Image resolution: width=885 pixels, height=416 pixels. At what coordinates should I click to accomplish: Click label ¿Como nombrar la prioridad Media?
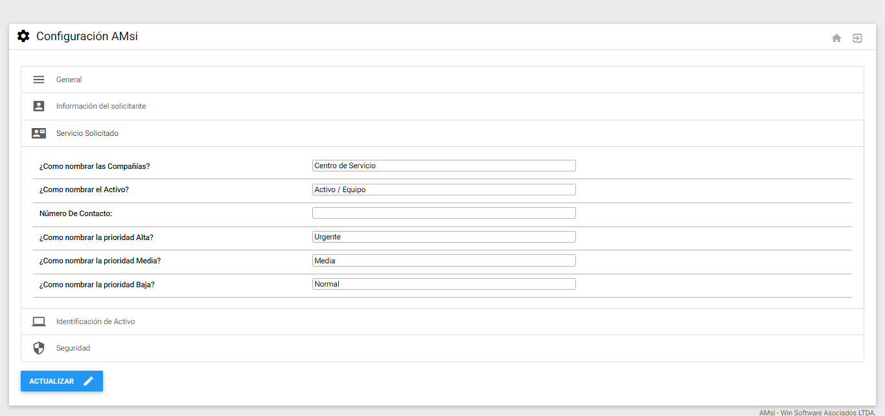coord(100,261)
